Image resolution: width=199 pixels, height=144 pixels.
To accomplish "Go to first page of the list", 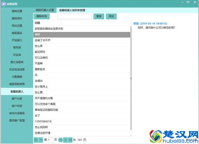I will tap(36, 140).
